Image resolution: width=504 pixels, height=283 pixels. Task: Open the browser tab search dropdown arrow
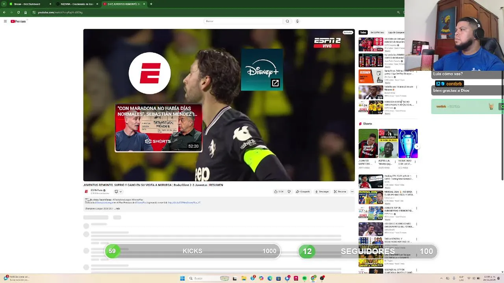pyautogui.click(x=4, y=4)
